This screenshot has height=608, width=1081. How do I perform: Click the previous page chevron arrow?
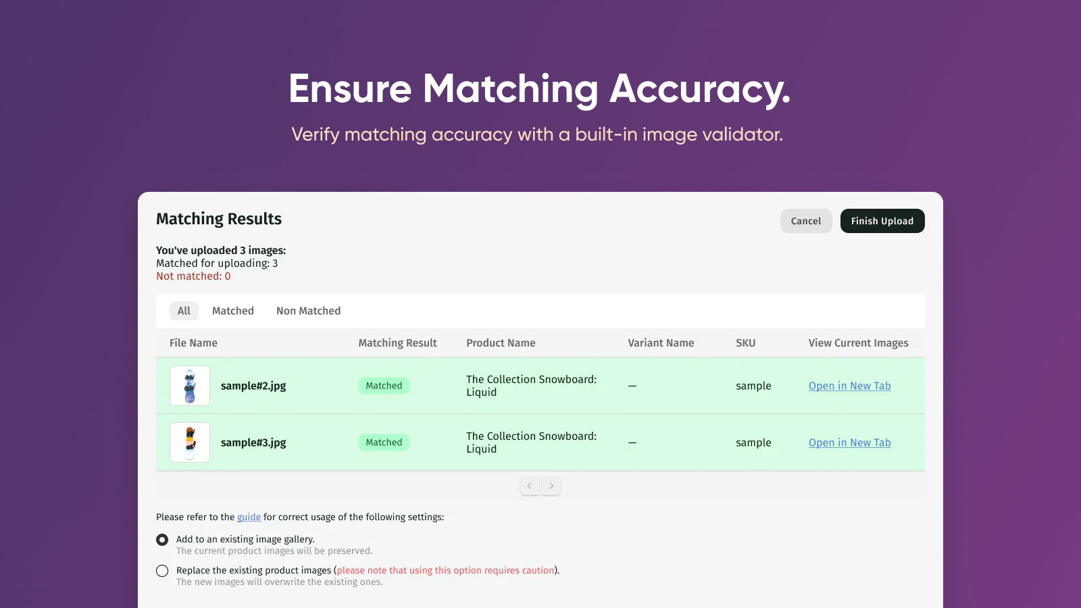530,486
